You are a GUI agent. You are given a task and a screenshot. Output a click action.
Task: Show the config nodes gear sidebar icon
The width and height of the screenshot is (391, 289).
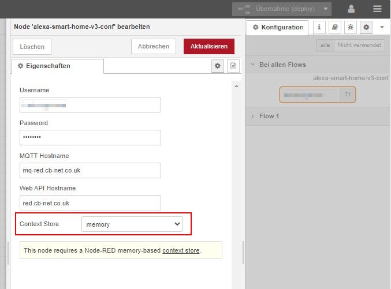pyautogui.click(x=366, y=27)
